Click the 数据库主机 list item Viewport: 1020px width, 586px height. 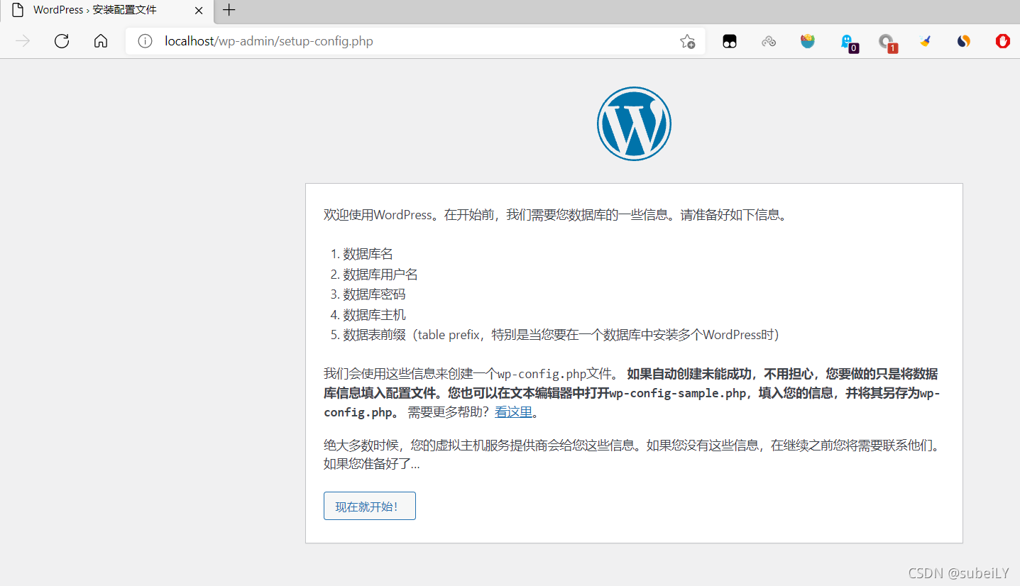374,314
